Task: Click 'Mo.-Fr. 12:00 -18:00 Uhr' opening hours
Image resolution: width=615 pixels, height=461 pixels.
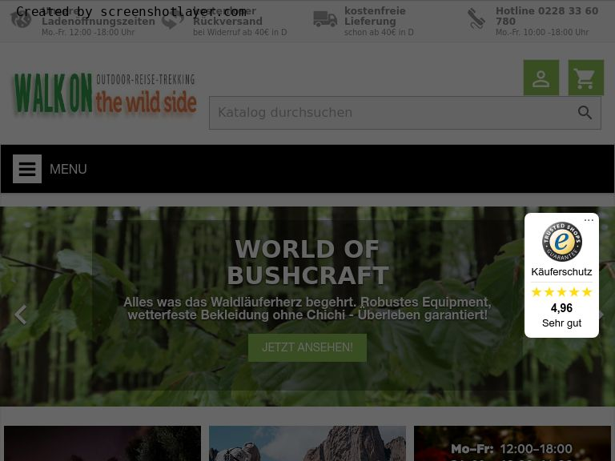Action: point(88,32)
